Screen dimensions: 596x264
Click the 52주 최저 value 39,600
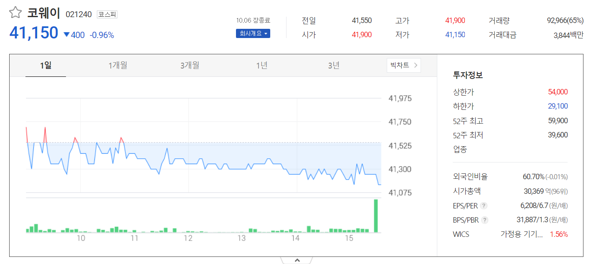[x=558, y=135]
